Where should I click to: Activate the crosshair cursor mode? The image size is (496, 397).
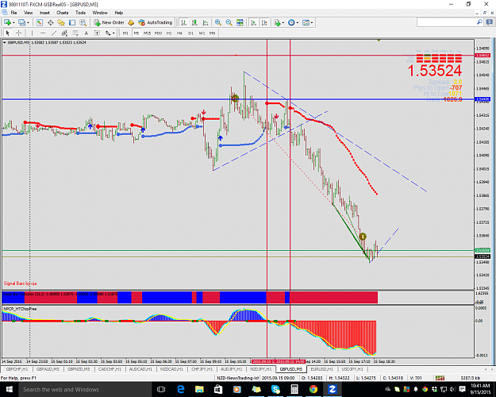(x=19, y=33)
